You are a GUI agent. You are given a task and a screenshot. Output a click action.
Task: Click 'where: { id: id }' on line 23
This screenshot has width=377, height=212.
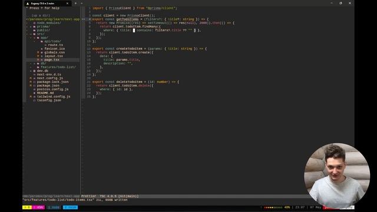point(116,90)
